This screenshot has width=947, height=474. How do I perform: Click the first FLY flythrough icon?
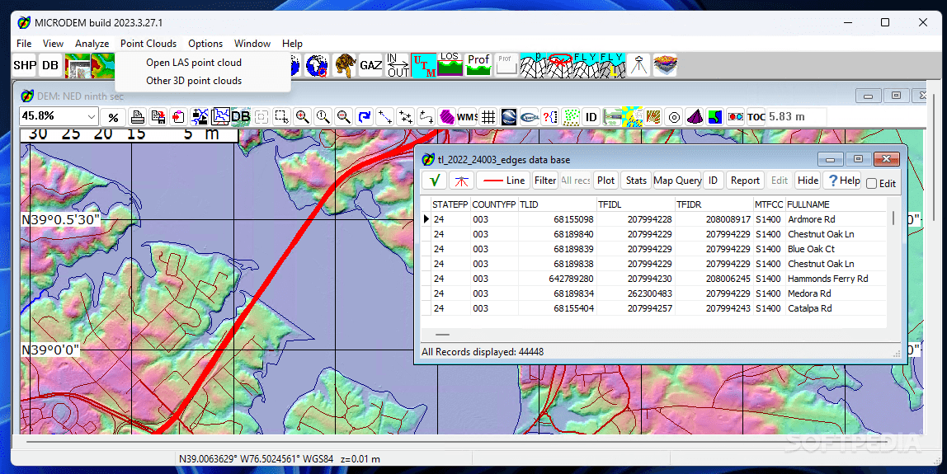pos(585,65)
